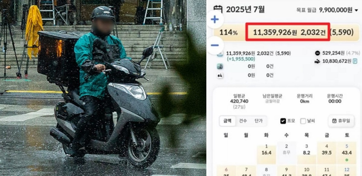This screenshot has width=362, height=176.
Task: Select the 금액 tab
Action: (x=227, y=121)
